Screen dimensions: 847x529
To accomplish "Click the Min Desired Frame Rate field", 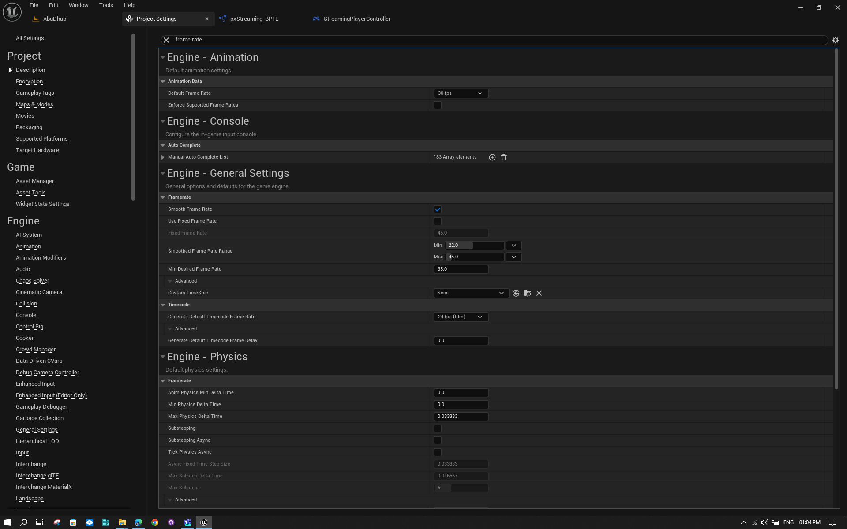I will pos(461,269).
